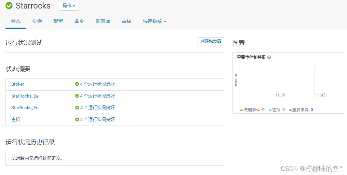Click the 11:45 time label on chart
This screenshot has width=347, height=175.
(321, 95)
